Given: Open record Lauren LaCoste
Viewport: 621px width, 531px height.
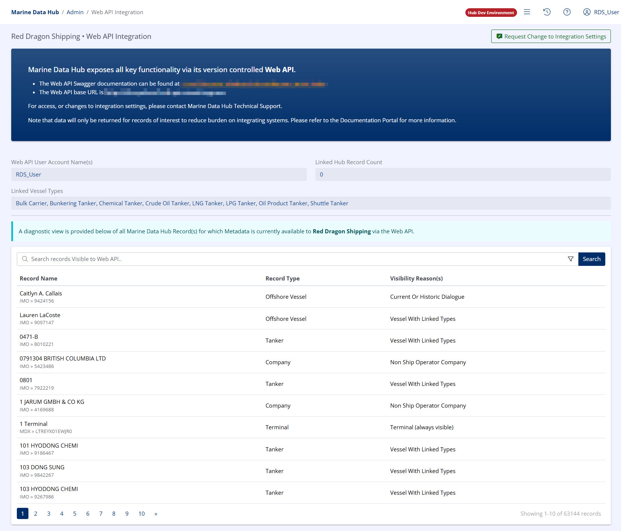Looking at the screenshot, I should click(40, 315).
